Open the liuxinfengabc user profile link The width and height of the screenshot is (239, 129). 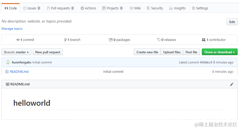22,62
